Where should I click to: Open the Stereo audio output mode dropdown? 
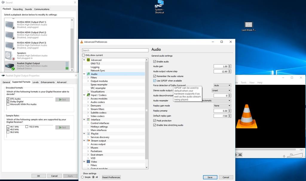click(221, 90)
